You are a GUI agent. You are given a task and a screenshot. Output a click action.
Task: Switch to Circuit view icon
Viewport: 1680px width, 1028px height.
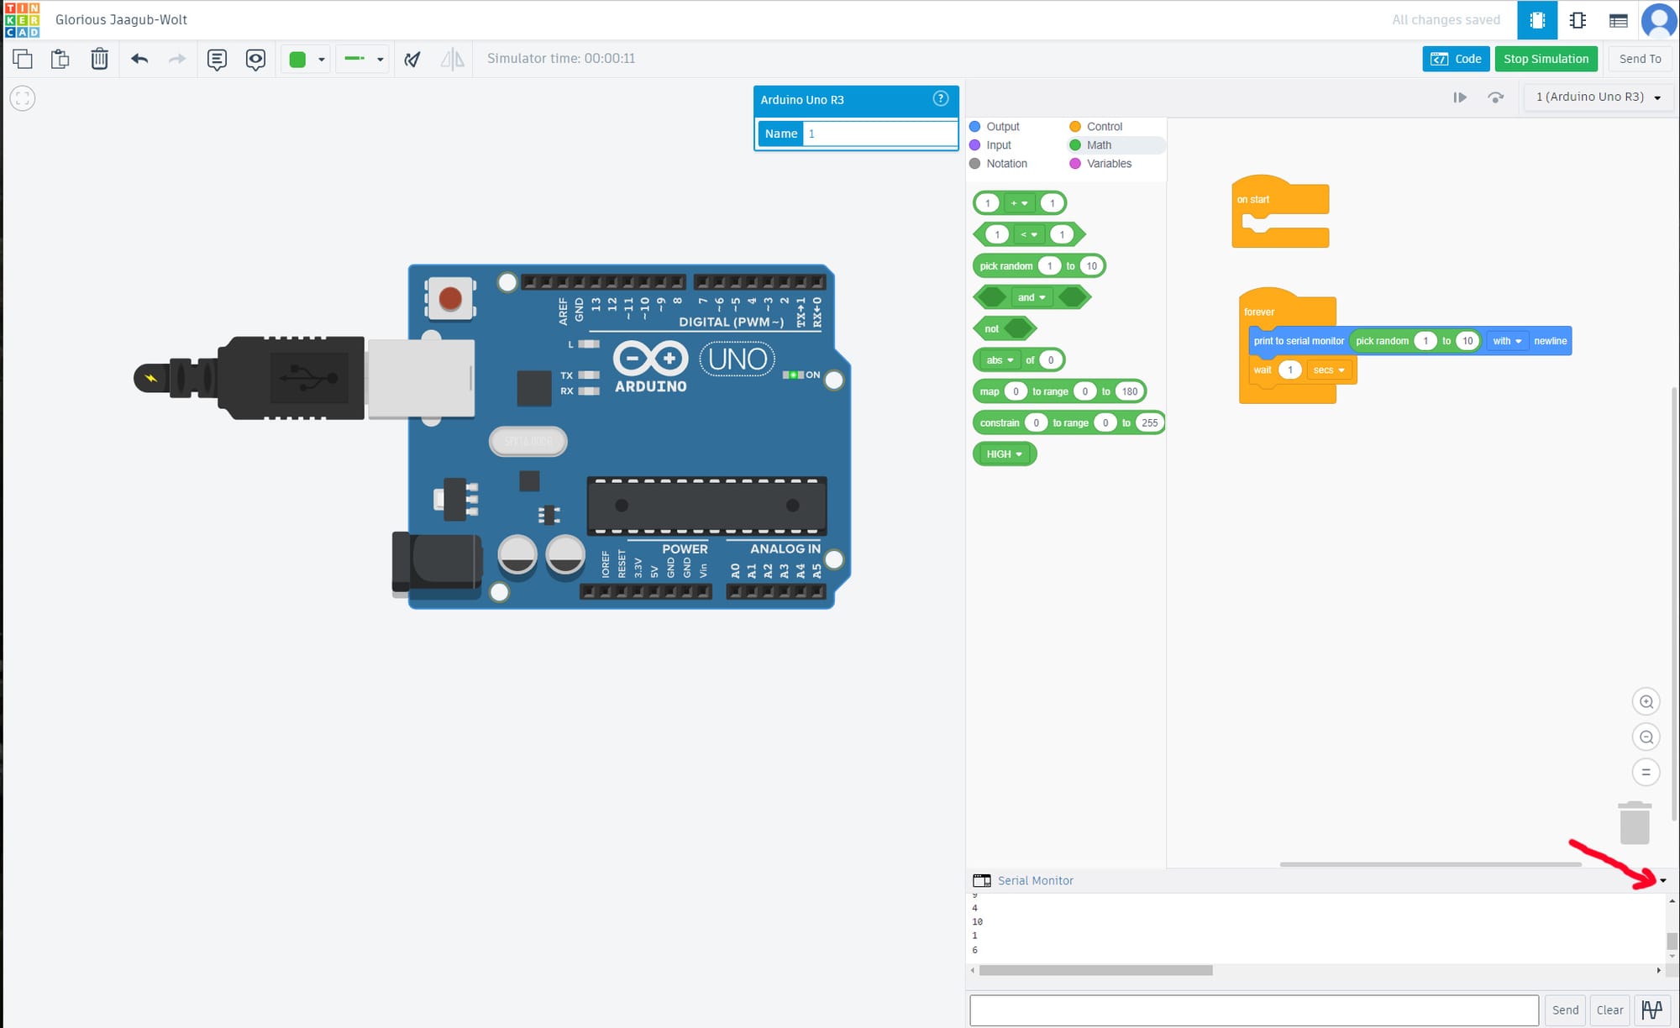(1537, 20)
